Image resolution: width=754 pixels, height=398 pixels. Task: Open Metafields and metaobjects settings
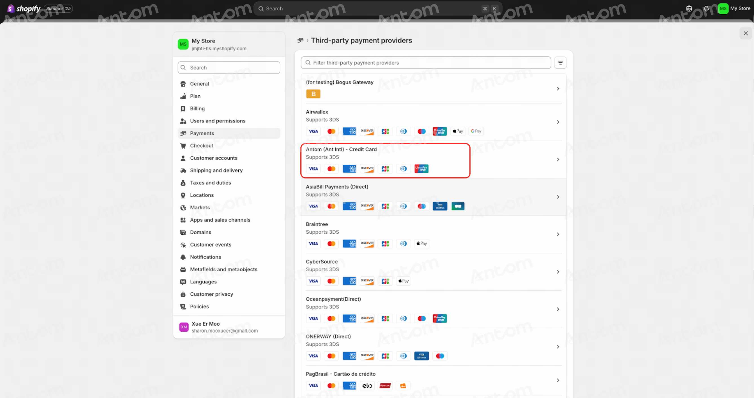click(229, 270)
